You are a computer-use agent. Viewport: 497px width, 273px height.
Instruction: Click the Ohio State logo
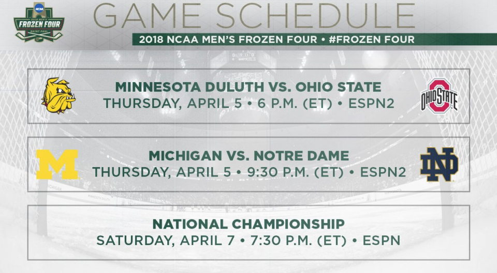pos(439,96)
